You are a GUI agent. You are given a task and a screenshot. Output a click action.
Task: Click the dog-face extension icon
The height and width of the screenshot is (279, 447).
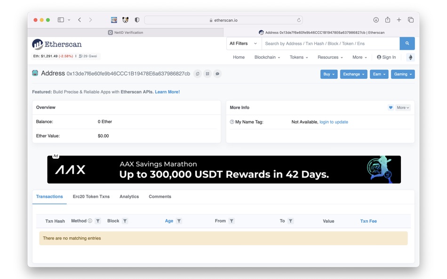coord(126,20)
